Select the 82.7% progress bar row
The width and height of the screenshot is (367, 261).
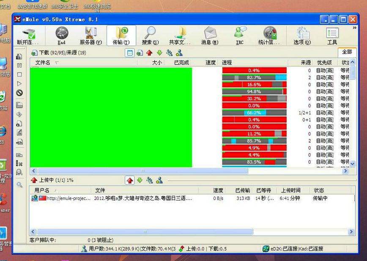click(x=254, y=78)
